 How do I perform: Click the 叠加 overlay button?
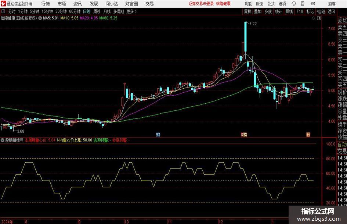point(258,11)
